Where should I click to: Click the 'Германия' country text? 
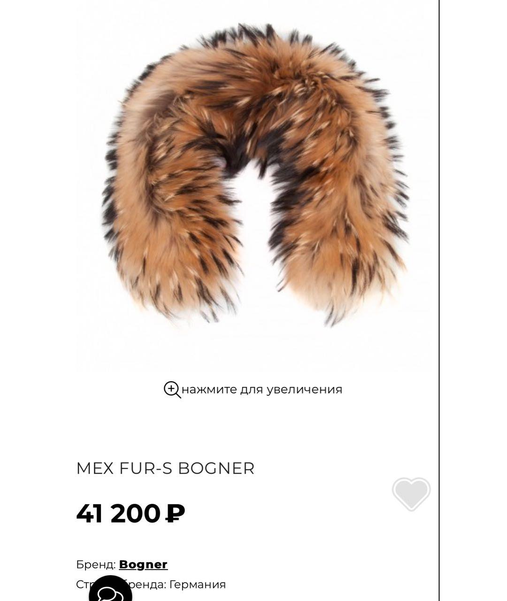tap(198, 585)
